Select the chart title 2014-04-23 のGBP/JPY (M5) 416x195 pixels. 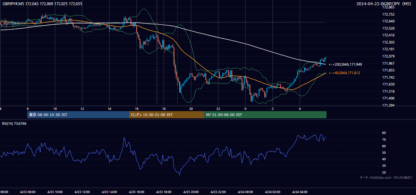tap(384, 4)
